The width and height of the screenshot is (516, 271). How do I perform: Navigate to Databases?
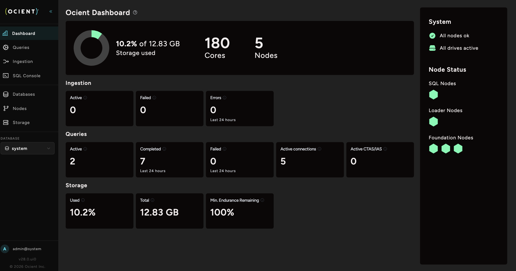click(x=29, y=94)
